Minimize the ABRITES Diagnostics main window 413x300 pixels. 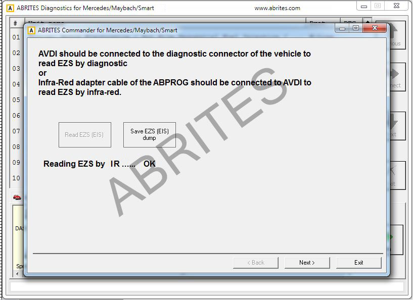(364, 6)
